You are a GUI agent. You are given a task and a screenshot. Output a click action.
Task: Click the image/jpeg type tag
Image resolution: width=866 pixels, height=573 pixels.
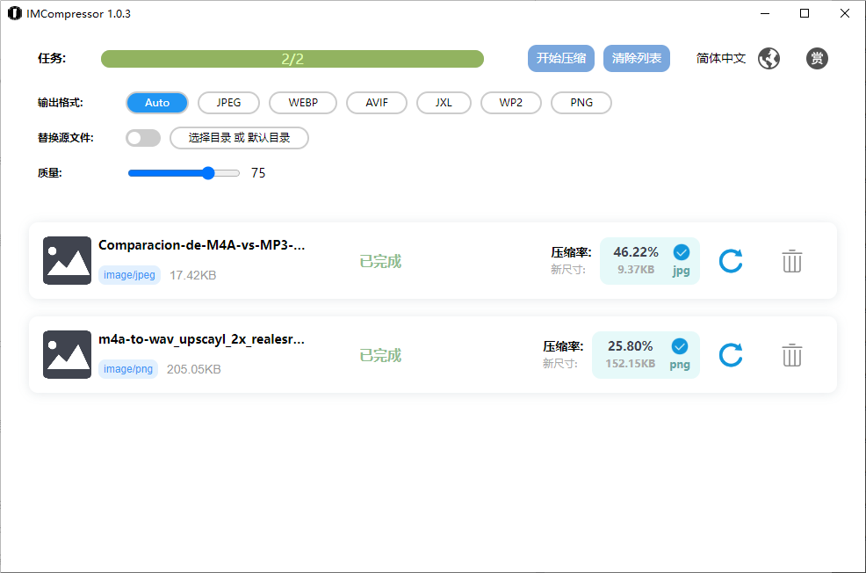(129, 274)
